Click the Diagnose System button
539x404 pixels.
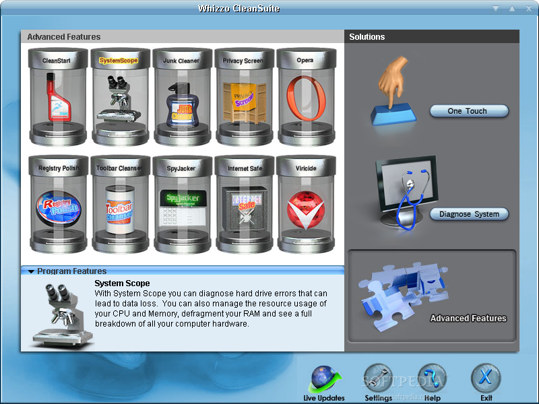(469, 214)
